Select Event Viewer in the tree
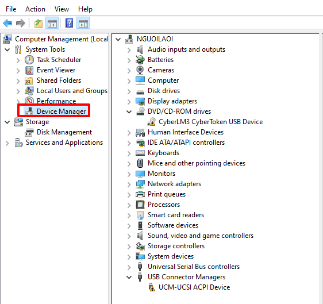 tap(56, 70)
